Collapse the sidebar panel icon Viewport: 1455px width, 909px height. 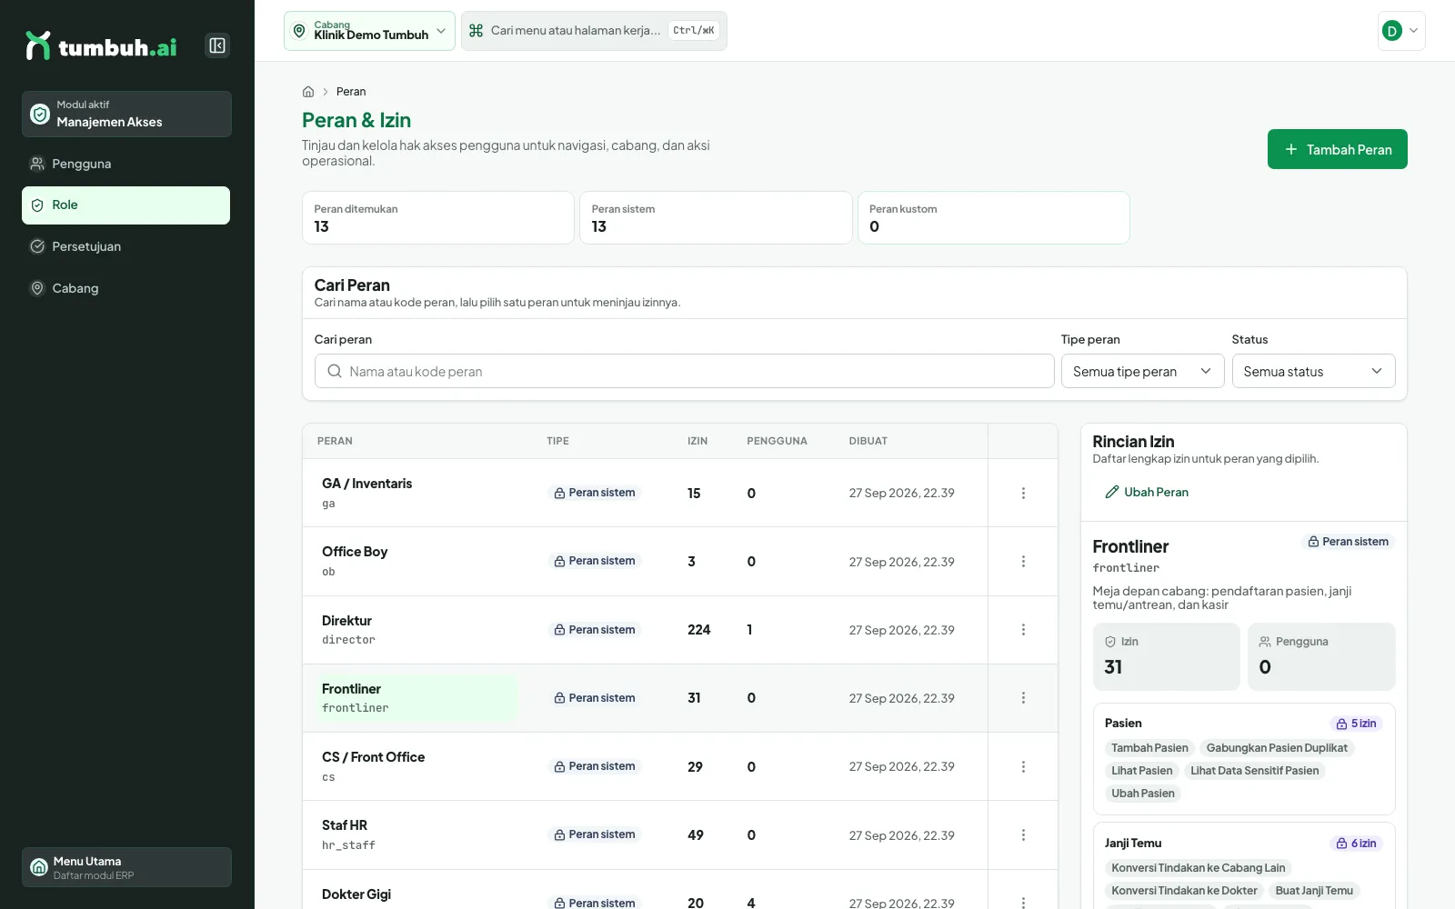(217, 45)
